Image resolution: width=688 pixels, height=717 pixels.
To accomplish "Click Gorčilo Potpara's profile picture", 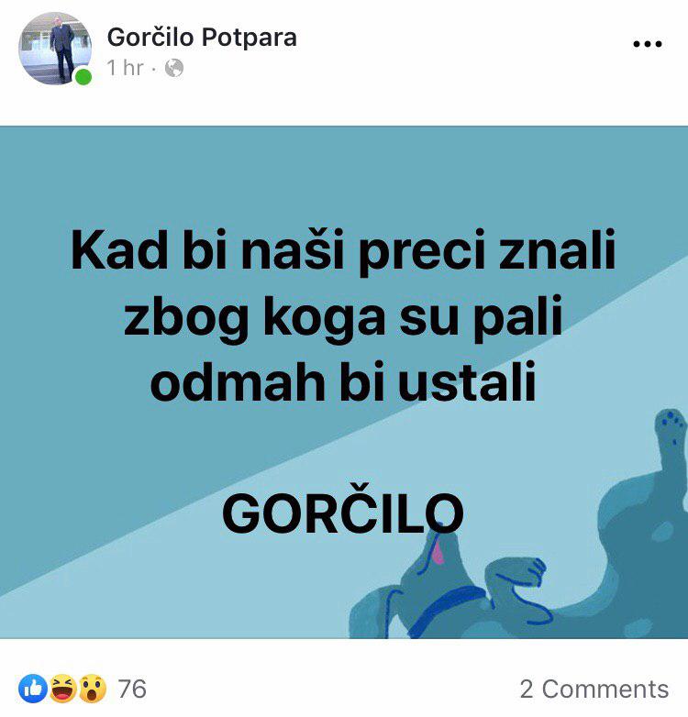I will [54, 49].
